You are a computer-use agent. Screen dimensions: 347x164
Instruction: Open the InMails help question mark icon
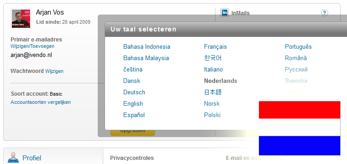pos(325,13)
